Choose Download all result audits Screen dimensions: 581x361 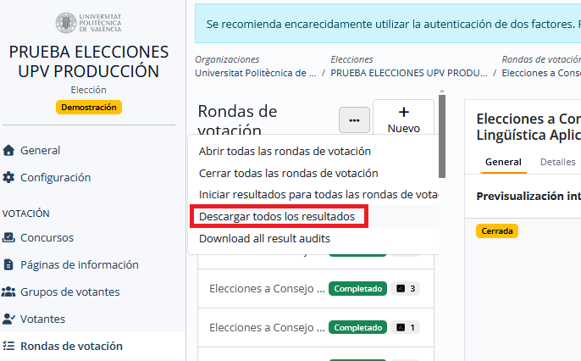[264, 238]
